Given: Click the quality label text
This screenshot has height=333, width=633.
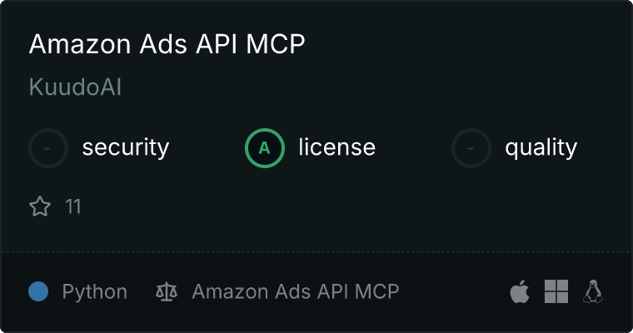Looking at the screenshot, I should (541, 148).
